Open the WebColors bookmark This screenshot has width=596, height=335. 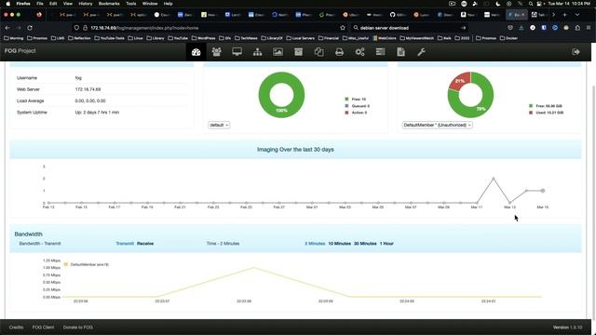click(x=385, y=38)
